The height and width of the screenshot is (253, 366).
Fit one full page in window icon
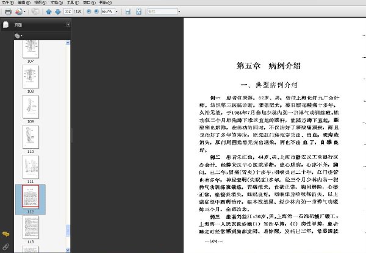tap(138, 12)
